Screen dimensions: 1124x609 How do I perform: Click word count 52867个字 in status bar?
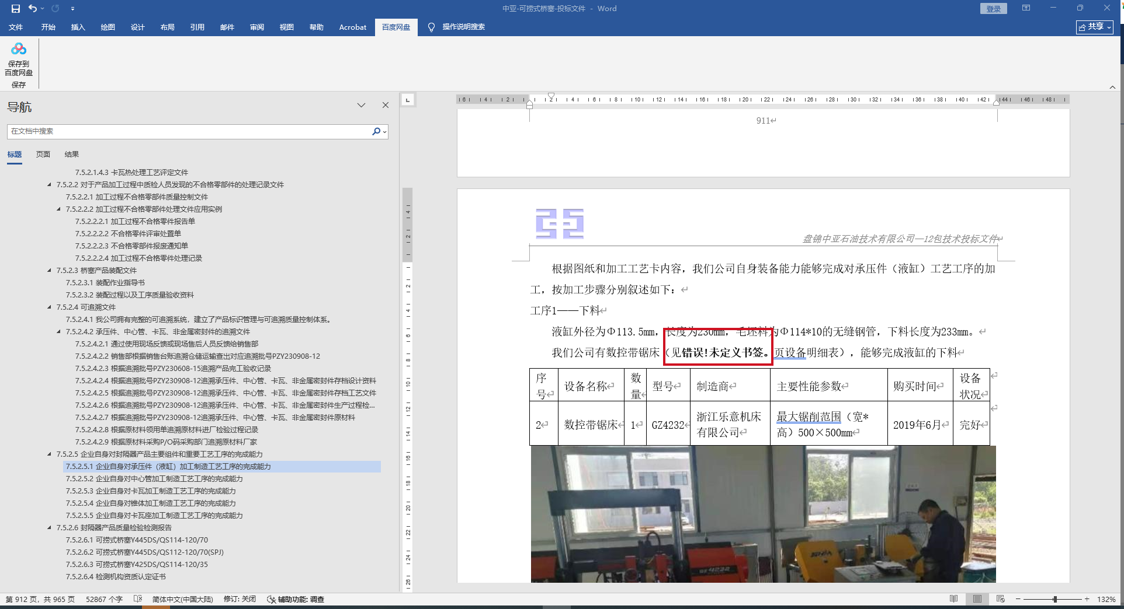coord(104,600)
